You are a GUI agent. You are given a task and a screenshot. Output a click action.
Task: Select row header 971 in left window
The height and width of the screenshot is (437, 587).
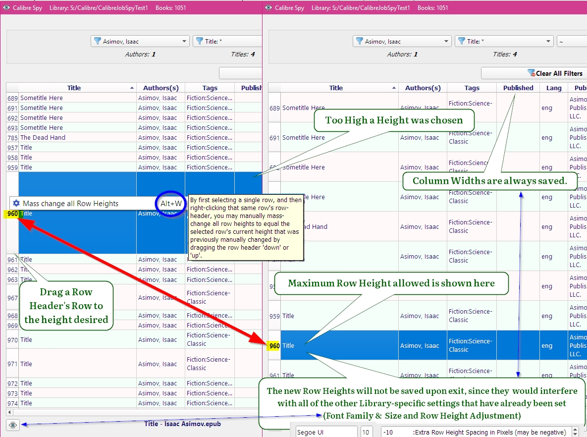12,364
